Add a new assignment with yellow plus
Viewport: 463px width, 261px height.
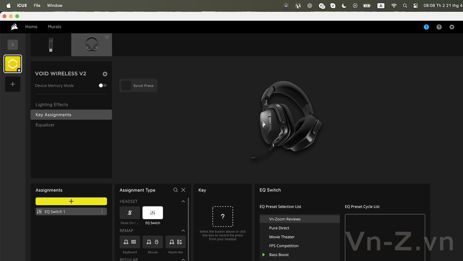pos(71,201)
